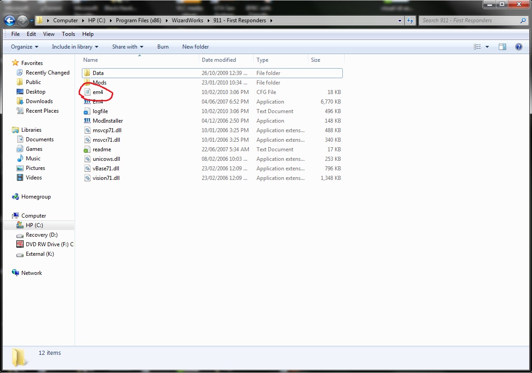Open the Games library in sidebar
This screenshot has height=373, width=532.
coord(34,149)
